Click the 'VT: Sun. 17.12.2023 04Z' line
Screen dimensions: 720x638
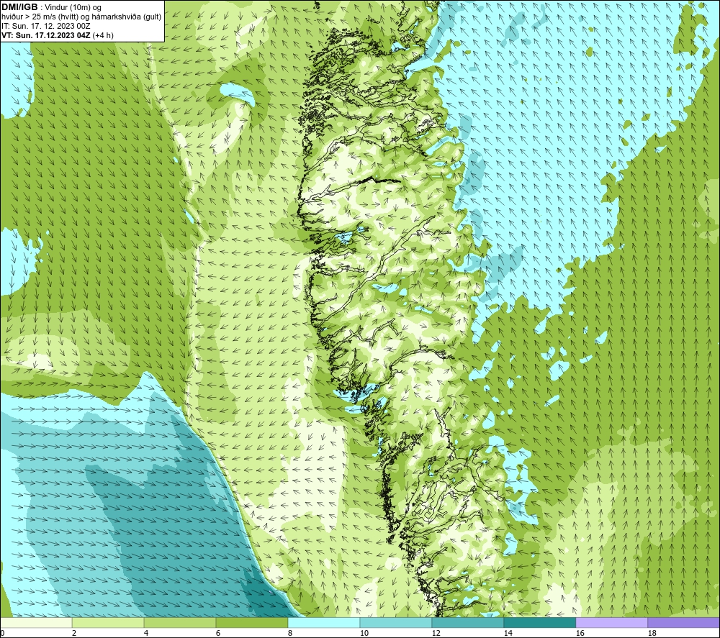click(46, 35)
